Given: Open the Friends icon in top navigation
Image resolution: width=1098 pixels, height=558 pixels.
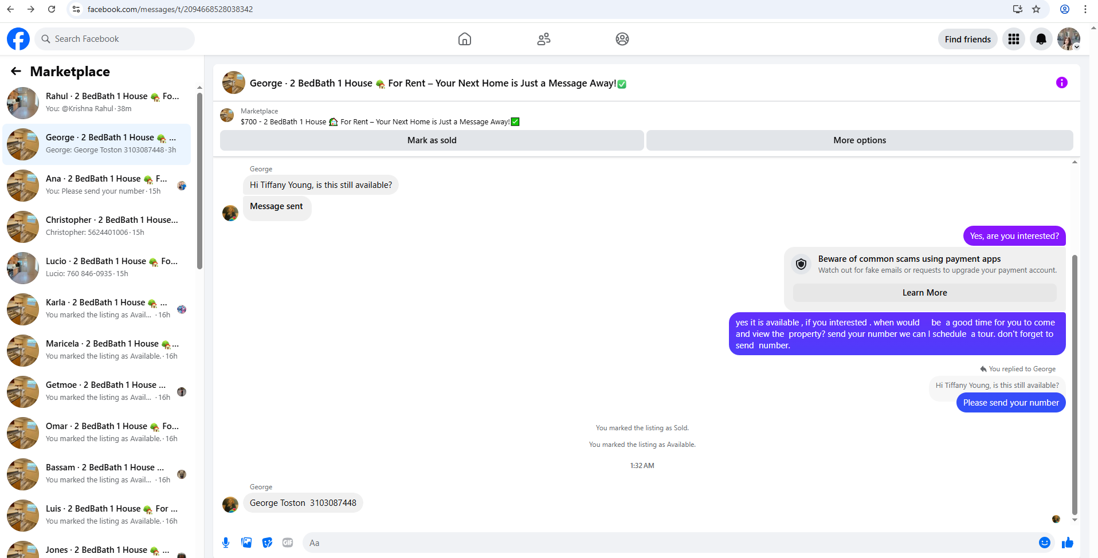Looking at the screenshot, I should [544, 39].
